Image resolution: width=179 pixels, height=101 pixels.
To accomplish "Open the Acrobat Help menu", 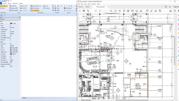I will point(98,4).
